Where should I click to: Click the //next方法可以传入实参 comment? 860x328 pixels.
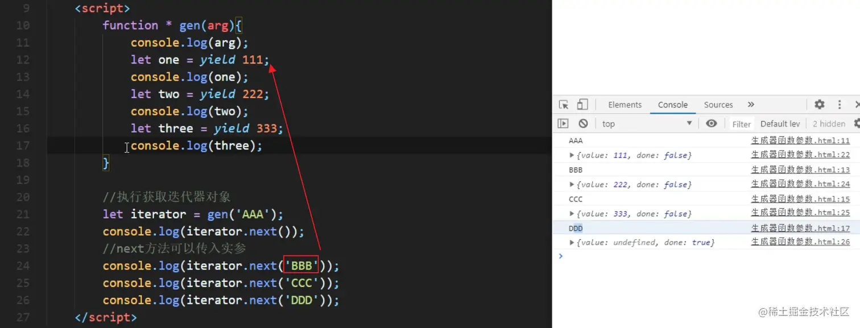(x=174, y=248)
